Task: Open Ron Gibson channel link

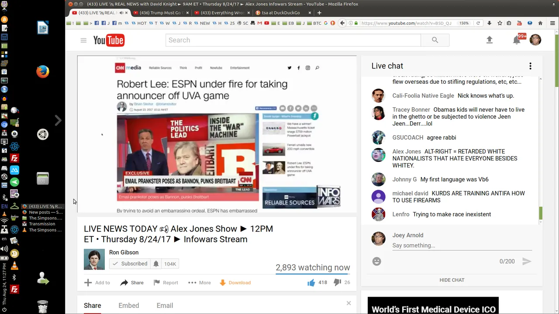Action: (x=124, y=253)
